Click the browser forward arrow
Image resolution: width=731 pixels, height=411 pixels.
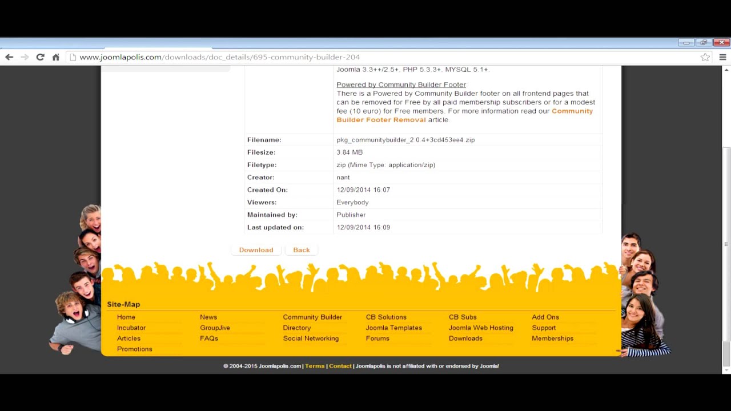[25, 57]
